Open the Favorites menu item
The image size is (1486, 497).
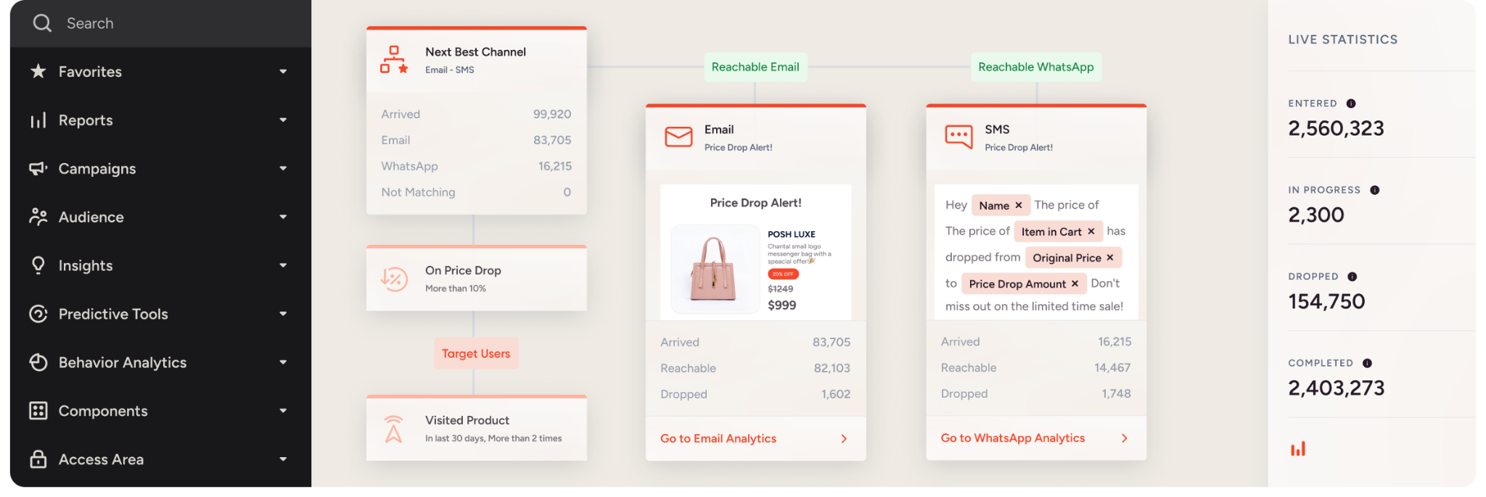160,71
